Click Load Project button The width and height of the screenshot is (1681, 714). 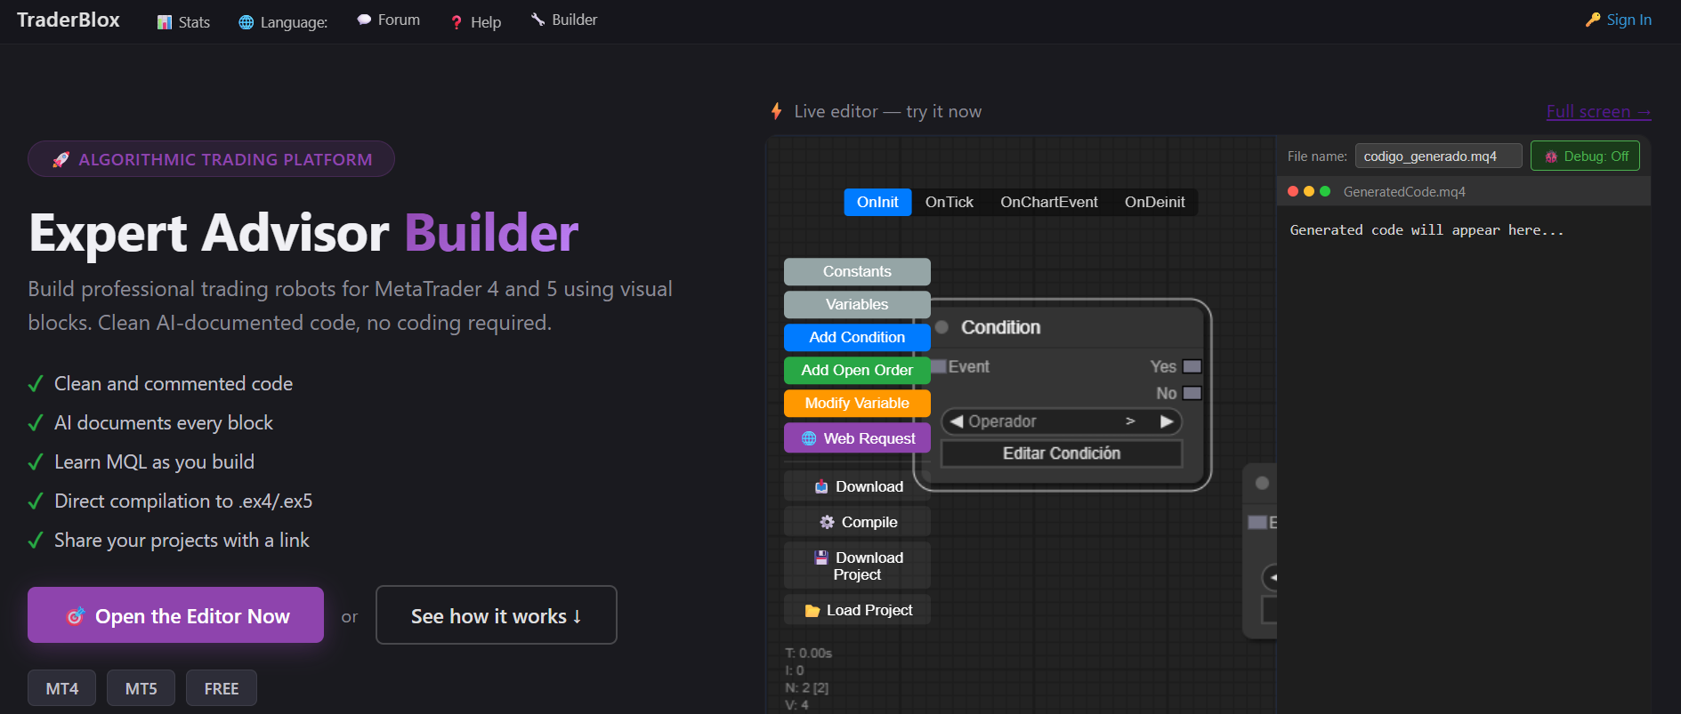857,610
